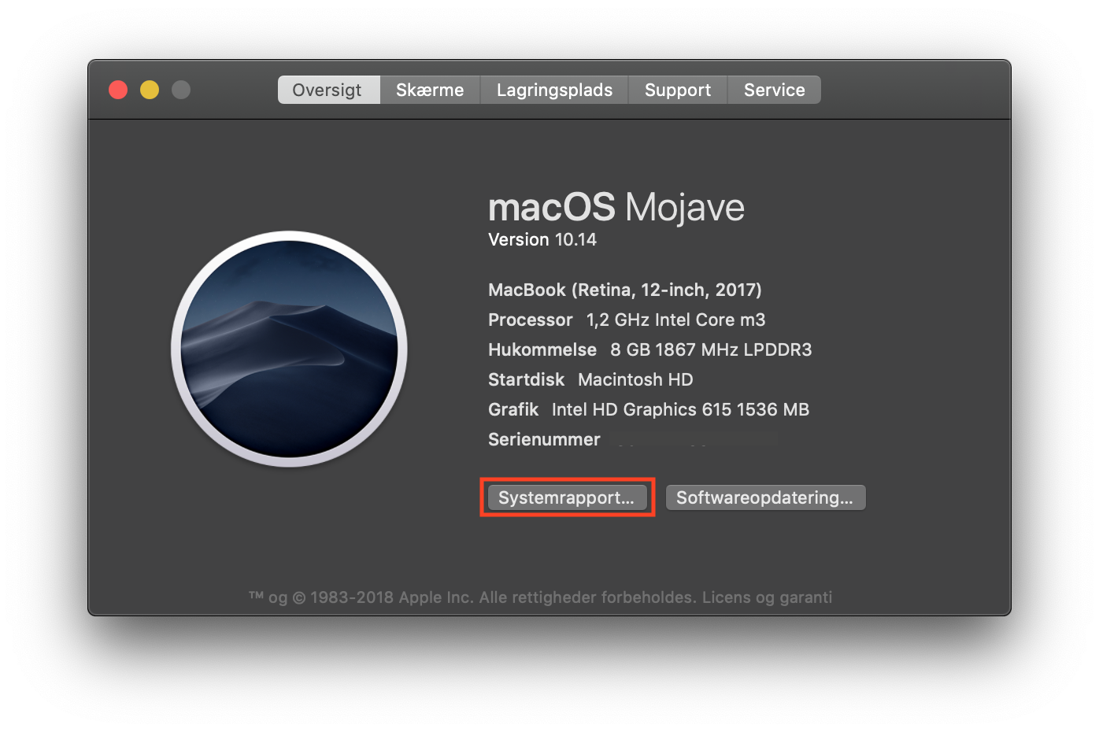Open the garanti link in the footer
1099x732 pixels.
click(x=805, y=597)
